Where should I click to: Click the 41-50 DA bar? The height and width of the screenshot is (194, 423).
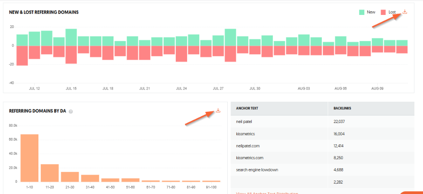(110, 180)
